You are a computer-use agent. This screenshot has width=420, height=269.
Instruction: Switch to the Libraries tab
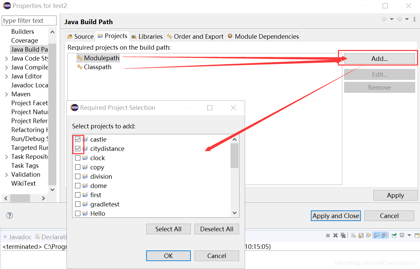pyautogui.click(x=147, y=36)
